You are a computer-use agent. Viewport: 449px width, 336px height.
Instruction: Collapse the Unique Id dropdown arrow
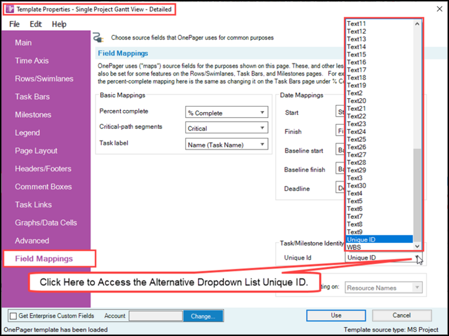(417, 257)
